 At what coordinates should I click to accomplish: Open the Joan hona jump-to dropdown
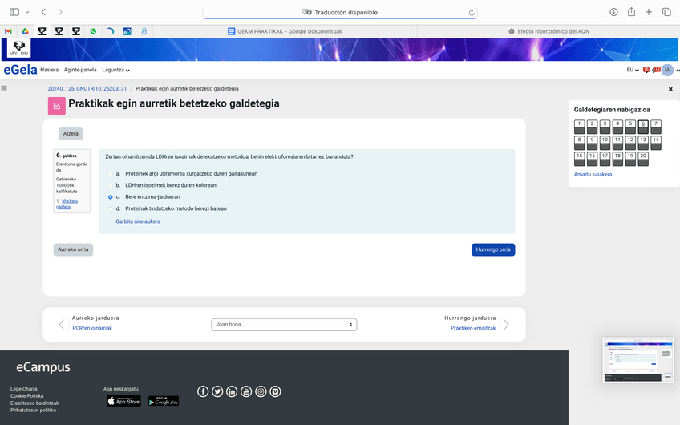(x=284, y=325)
